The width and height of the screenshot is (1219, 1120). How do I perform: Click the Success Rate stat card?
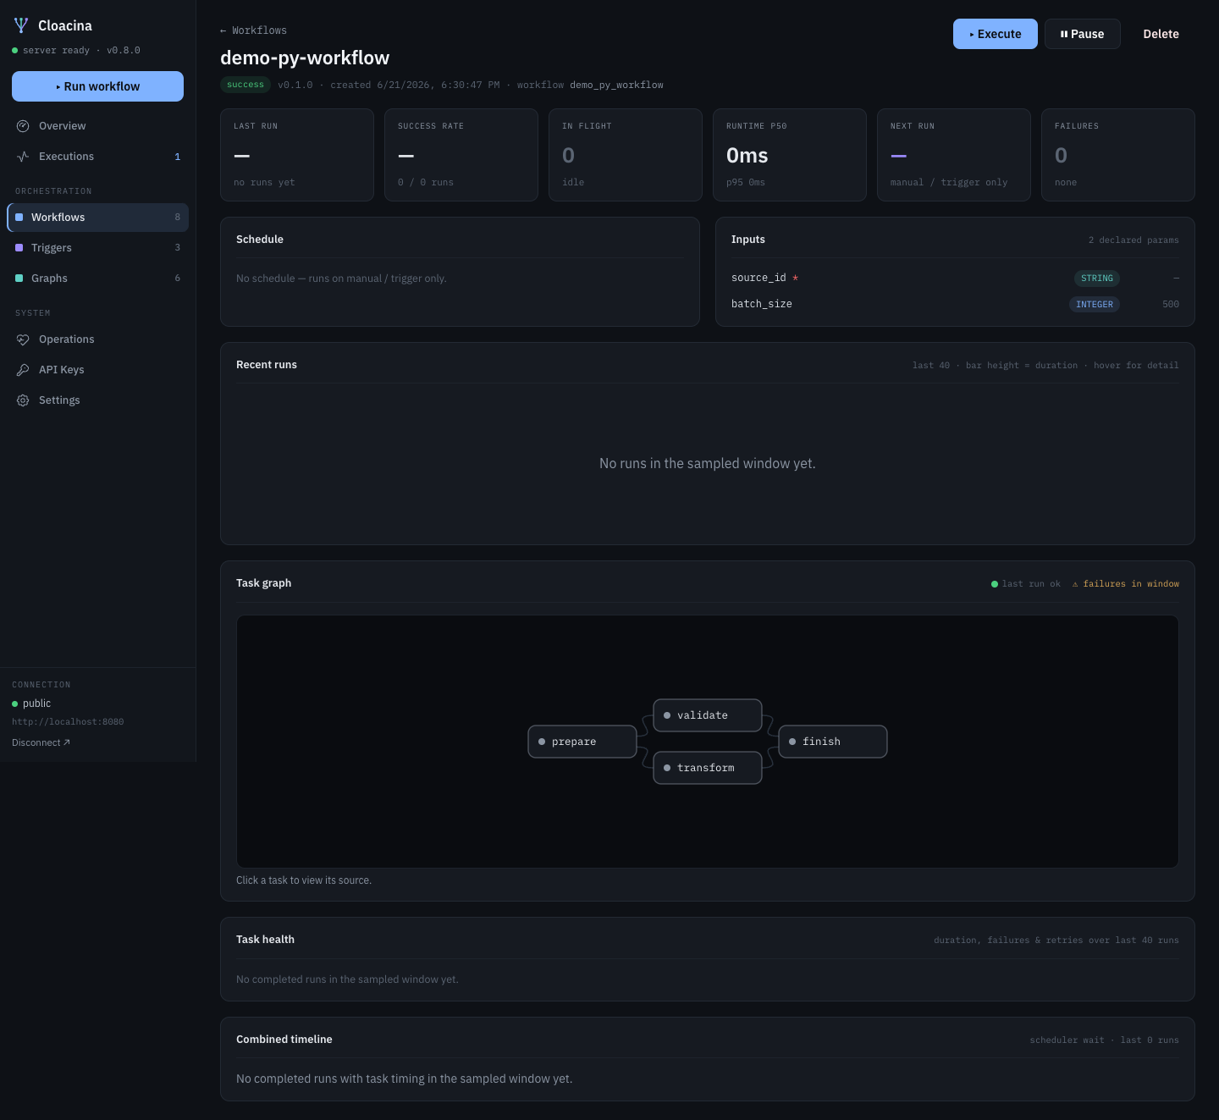(x=461, y=155)
